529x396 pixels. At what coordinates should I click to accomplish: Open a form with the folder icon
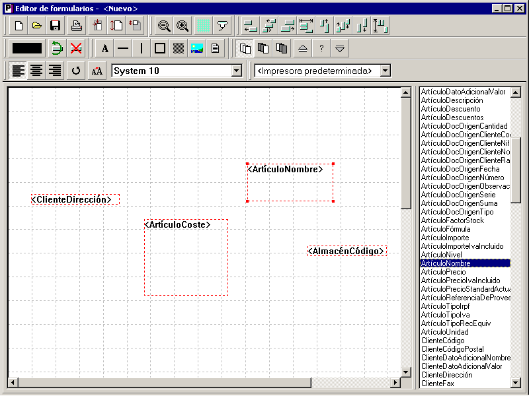[x=37, y=26]
